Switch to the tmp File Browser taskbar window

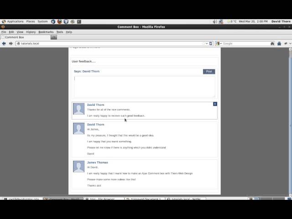(104, 199)
